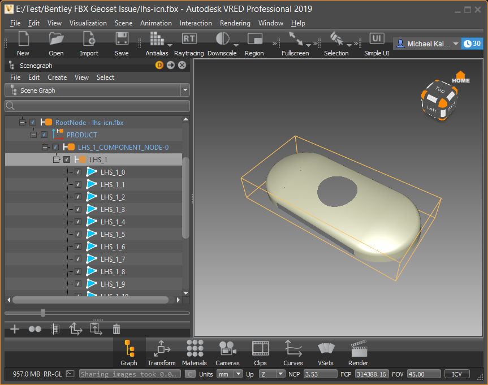Image resolution: width=488 pixels, height=385 pixels.
Task: Select the Raytracing toolbar icon
Action: 189,38
